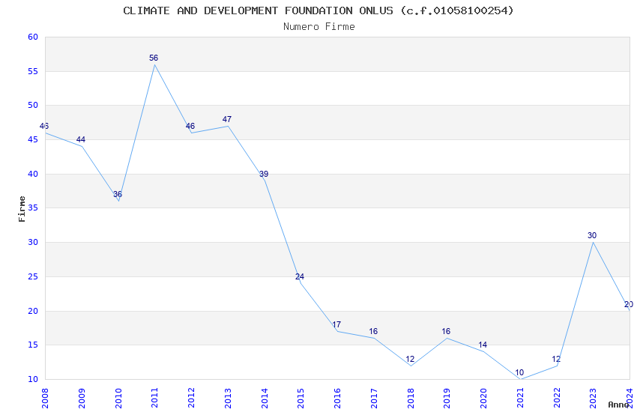Click the y-axis value 35
The width and height of the screenshot is (637, 412).
(33, 207)
